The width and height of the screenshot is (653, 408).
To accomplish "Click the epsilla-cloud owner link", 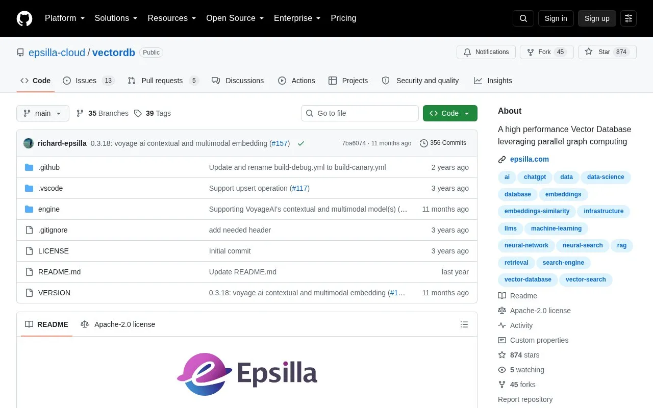I will 57,53.
